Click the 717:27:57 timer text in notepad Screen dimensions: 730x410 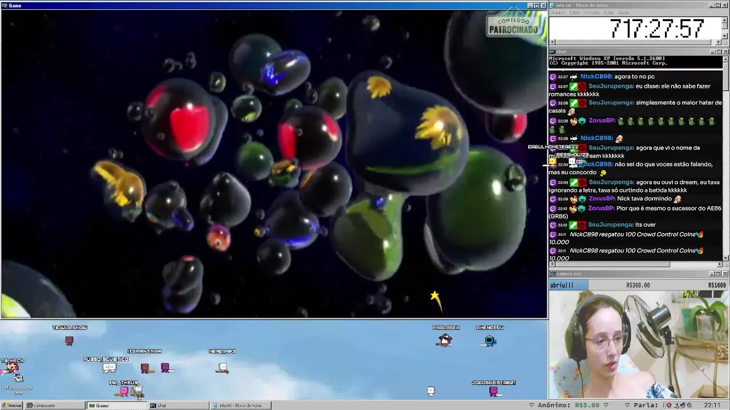pos(657,28)
